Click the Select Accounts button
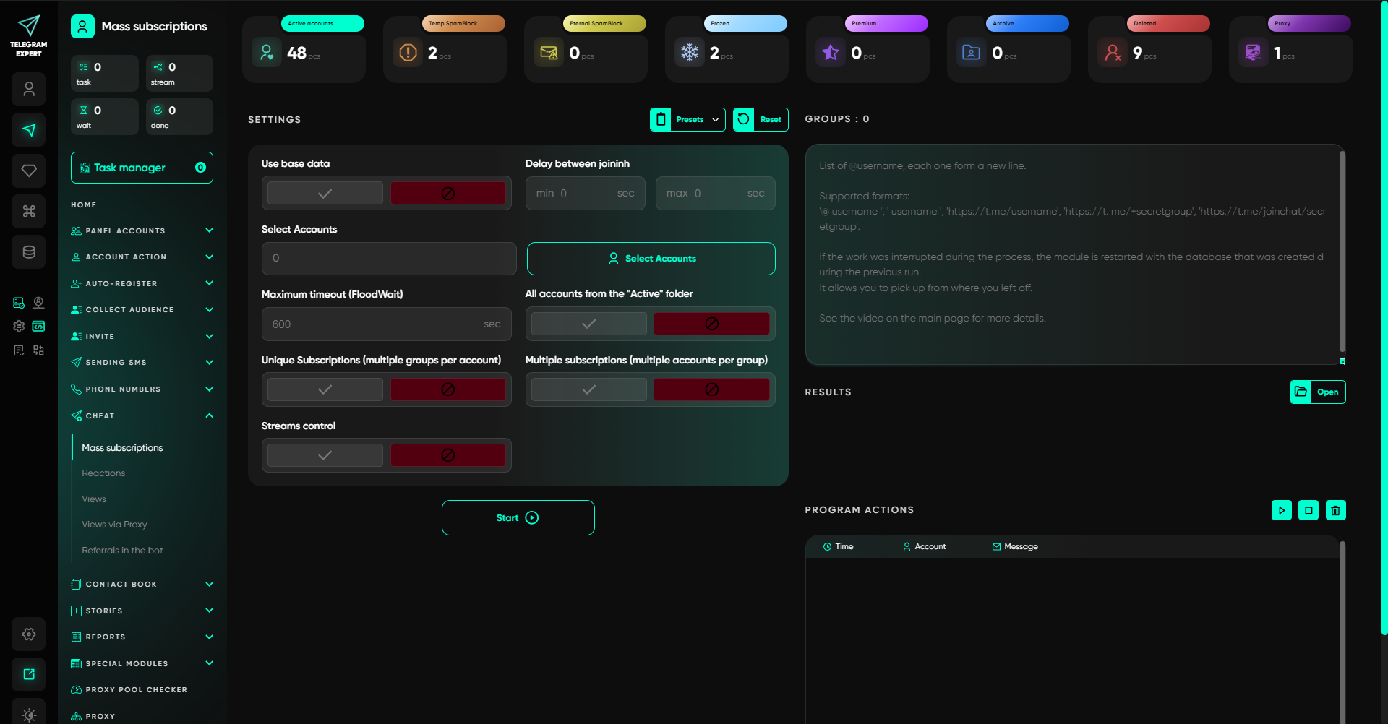Screen dimensions: 1388x724 (650, 258)
